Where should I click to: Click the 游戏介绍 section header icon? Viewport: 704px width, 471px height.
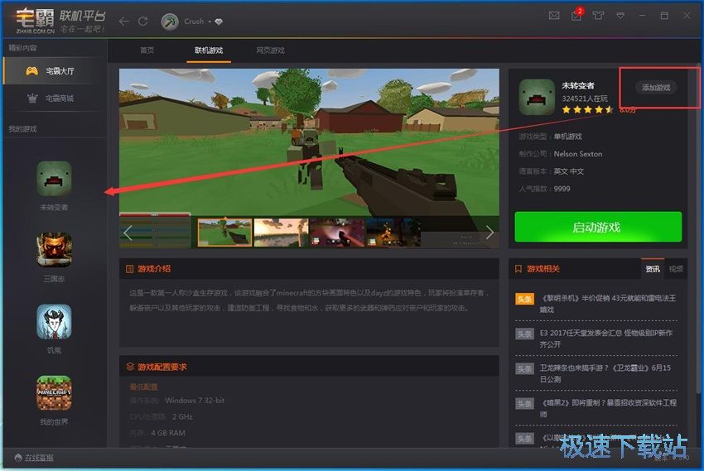pyautogui.click(x=130, y=269)
